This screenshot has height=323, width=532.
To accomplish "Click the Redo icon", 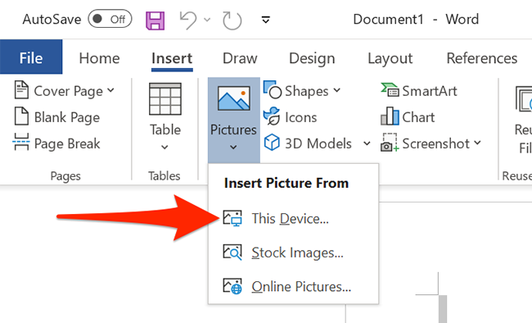I will pyautogui.click(x=232, y=20).
